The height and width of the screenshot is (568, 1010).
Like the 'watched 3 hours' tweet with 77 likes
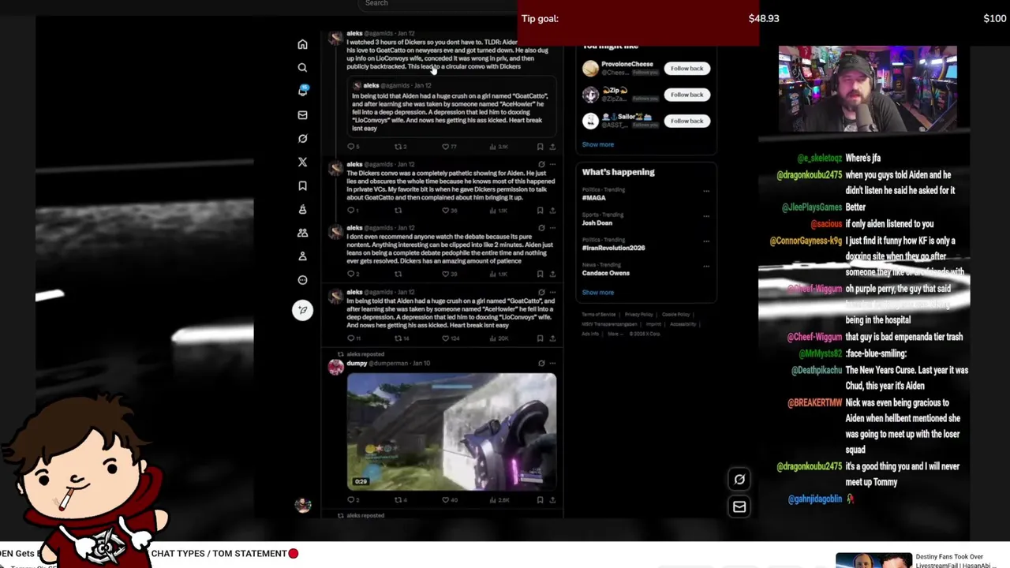[x=448, y=147]
